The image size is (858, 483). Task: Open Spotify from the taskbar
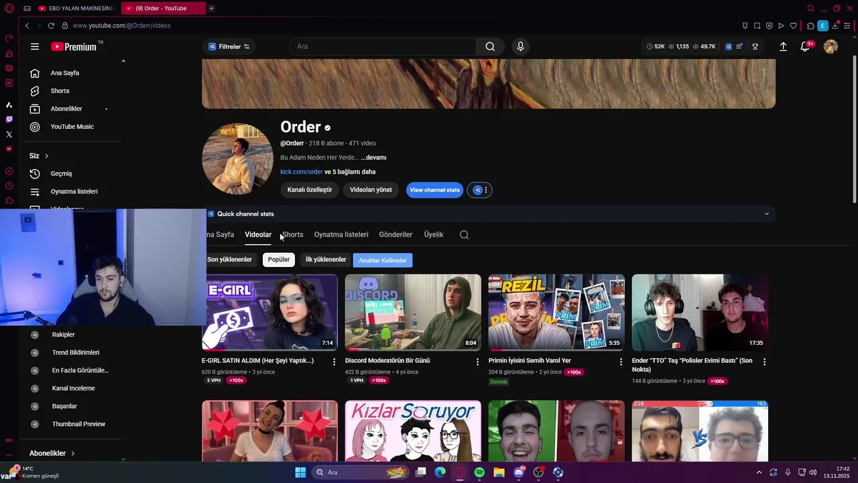click(479, 472)
